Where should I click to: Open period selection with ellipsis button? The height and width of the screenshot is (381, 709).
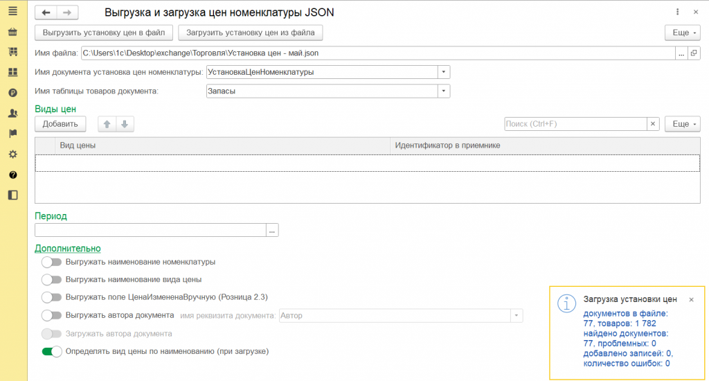271,230
